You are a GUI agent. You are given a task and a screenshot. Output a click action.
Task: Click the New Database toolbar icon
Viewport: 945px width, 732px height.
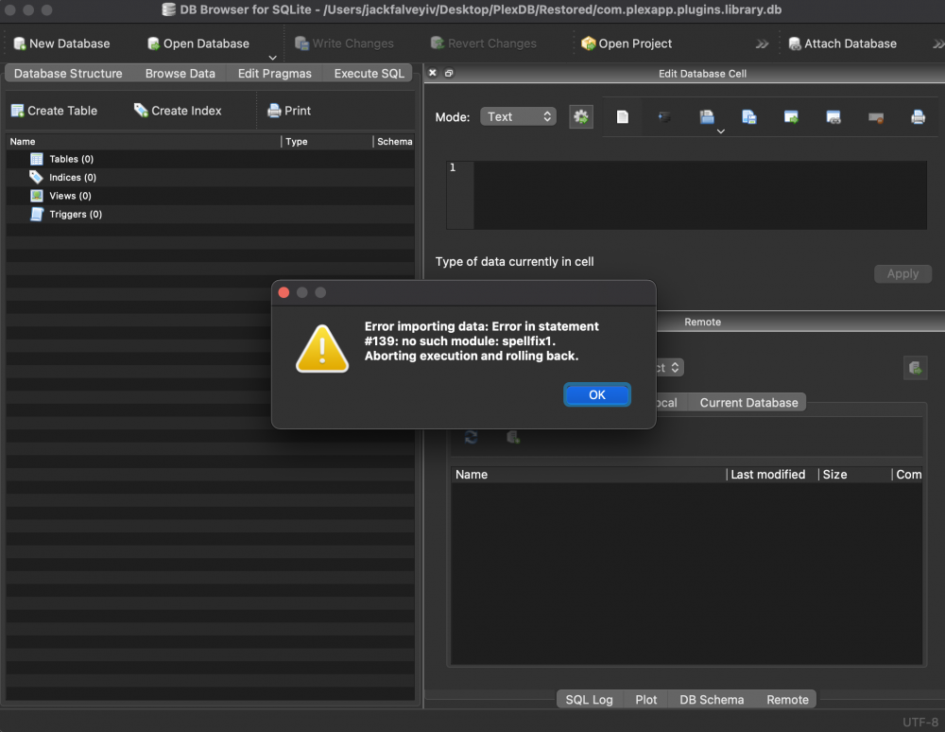[x=20, y=44]
